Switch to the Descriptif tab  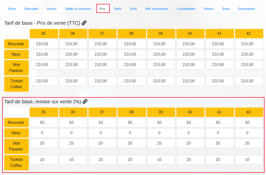click(x=31, y=9)
